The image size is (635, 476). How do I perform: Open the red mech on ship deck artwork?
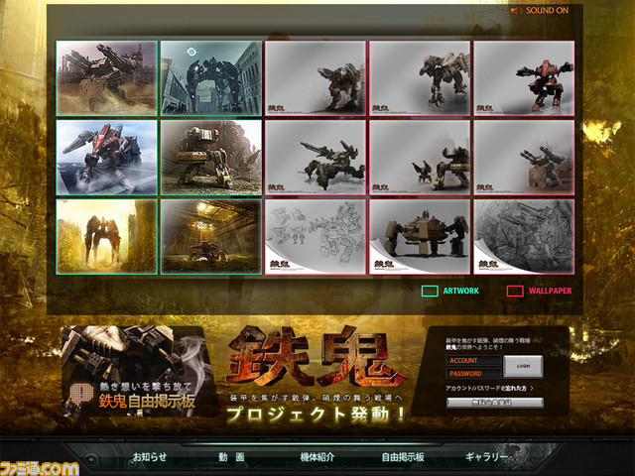[106, 158]
